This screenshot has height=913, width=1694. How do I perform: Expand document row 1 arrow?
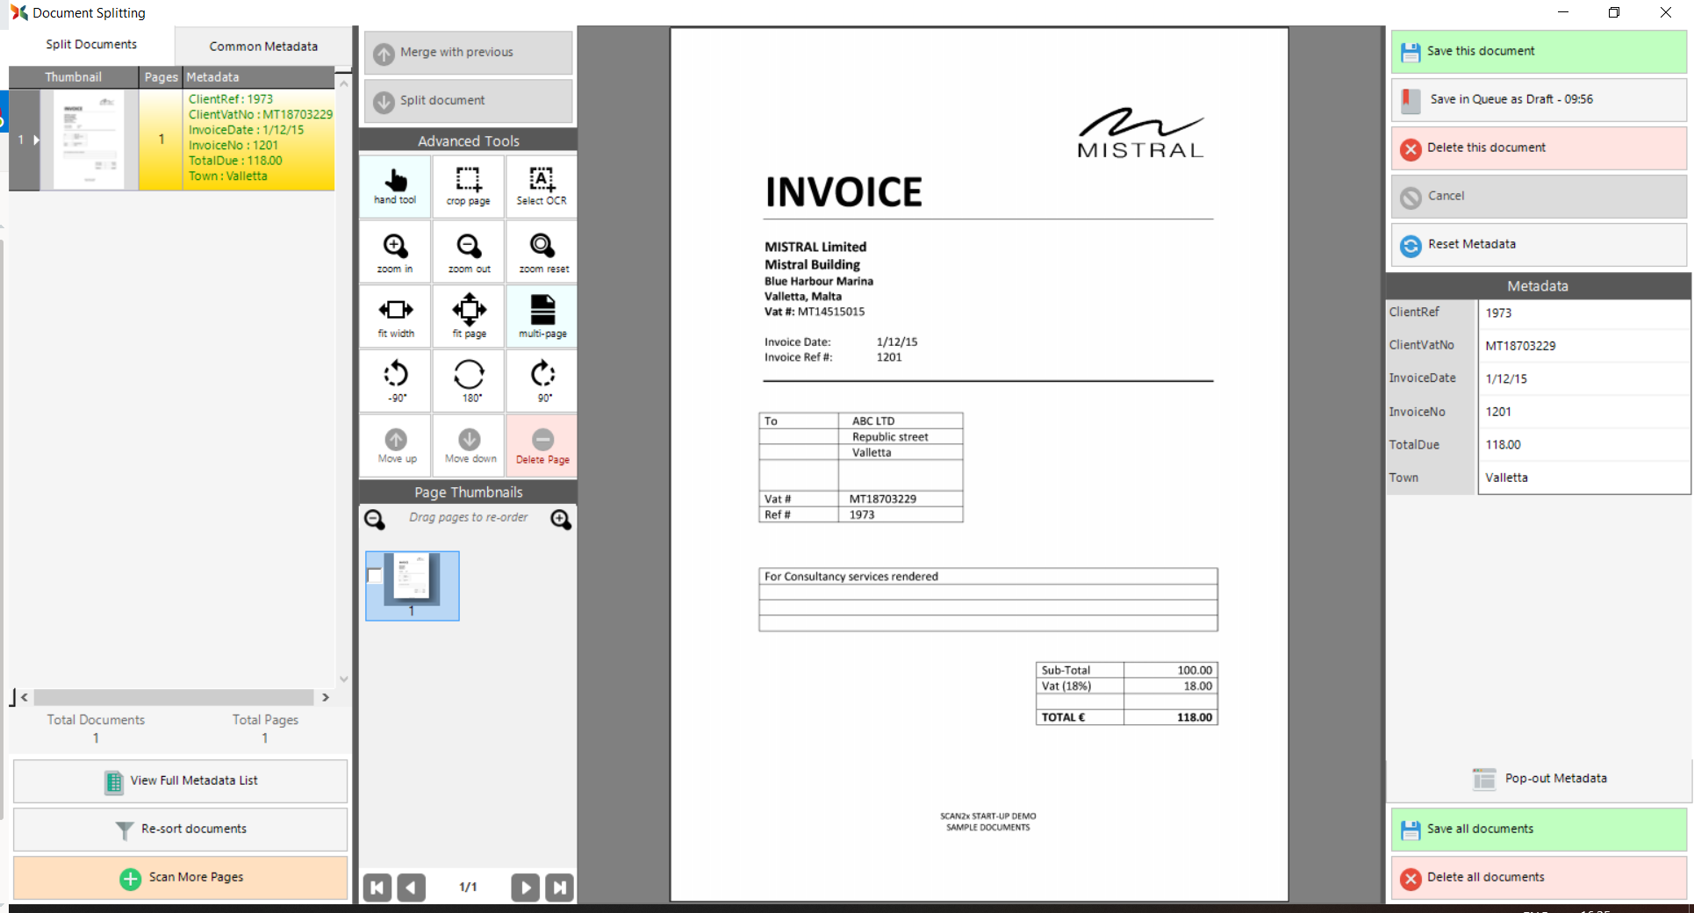(x=36, y=140)
